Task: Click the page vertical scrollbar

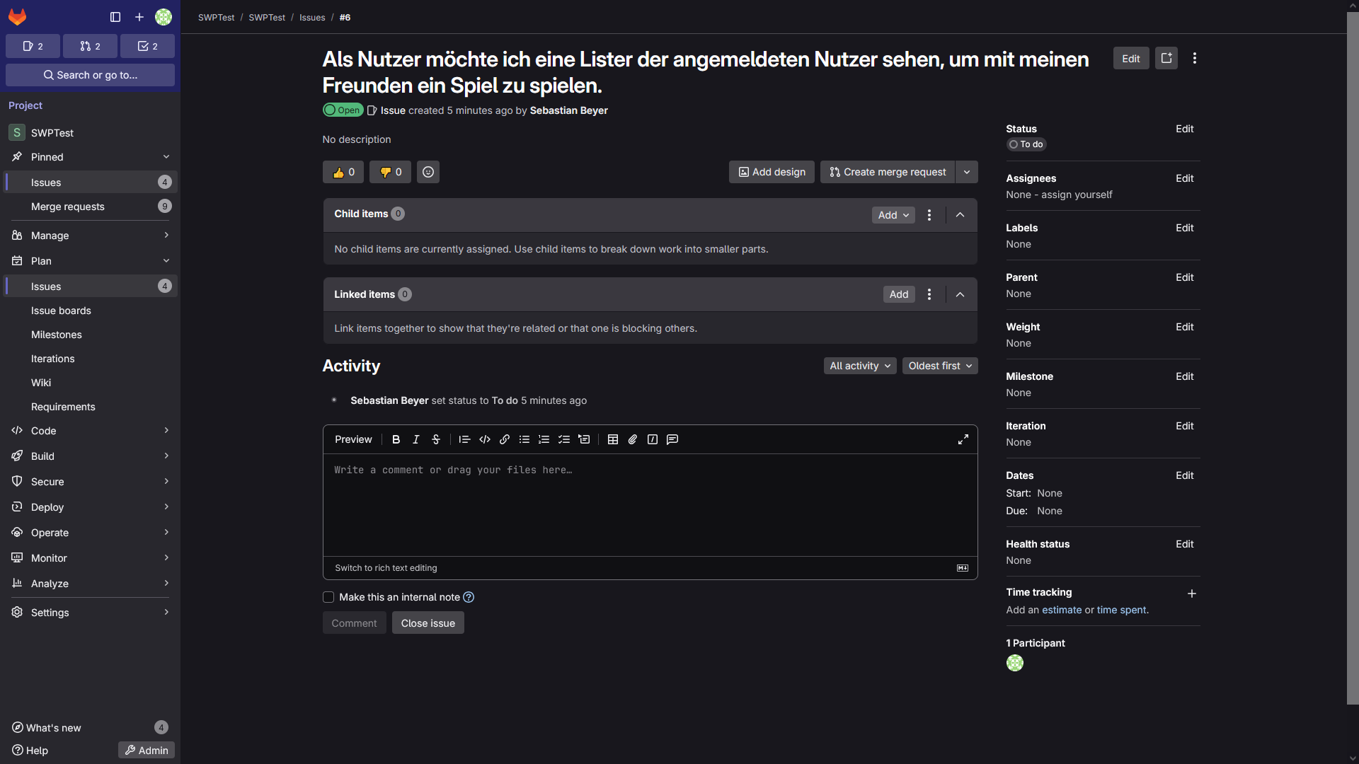Action: point(1353,354)
